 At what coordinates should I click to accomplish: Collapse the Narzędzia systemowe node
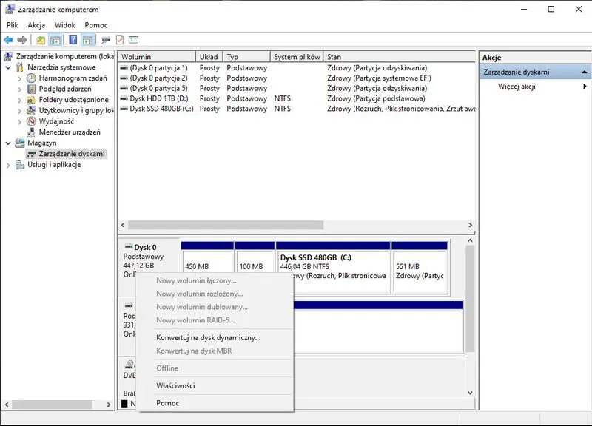pyautogui.click(x=8, y=67)
